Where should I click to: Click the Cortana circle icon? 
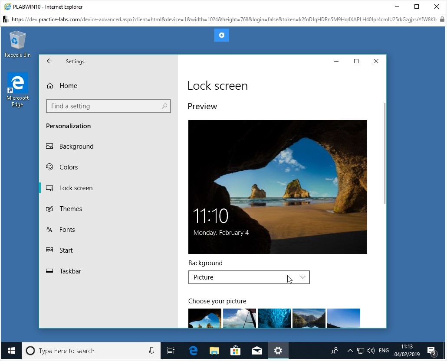[x=30, y=351]
